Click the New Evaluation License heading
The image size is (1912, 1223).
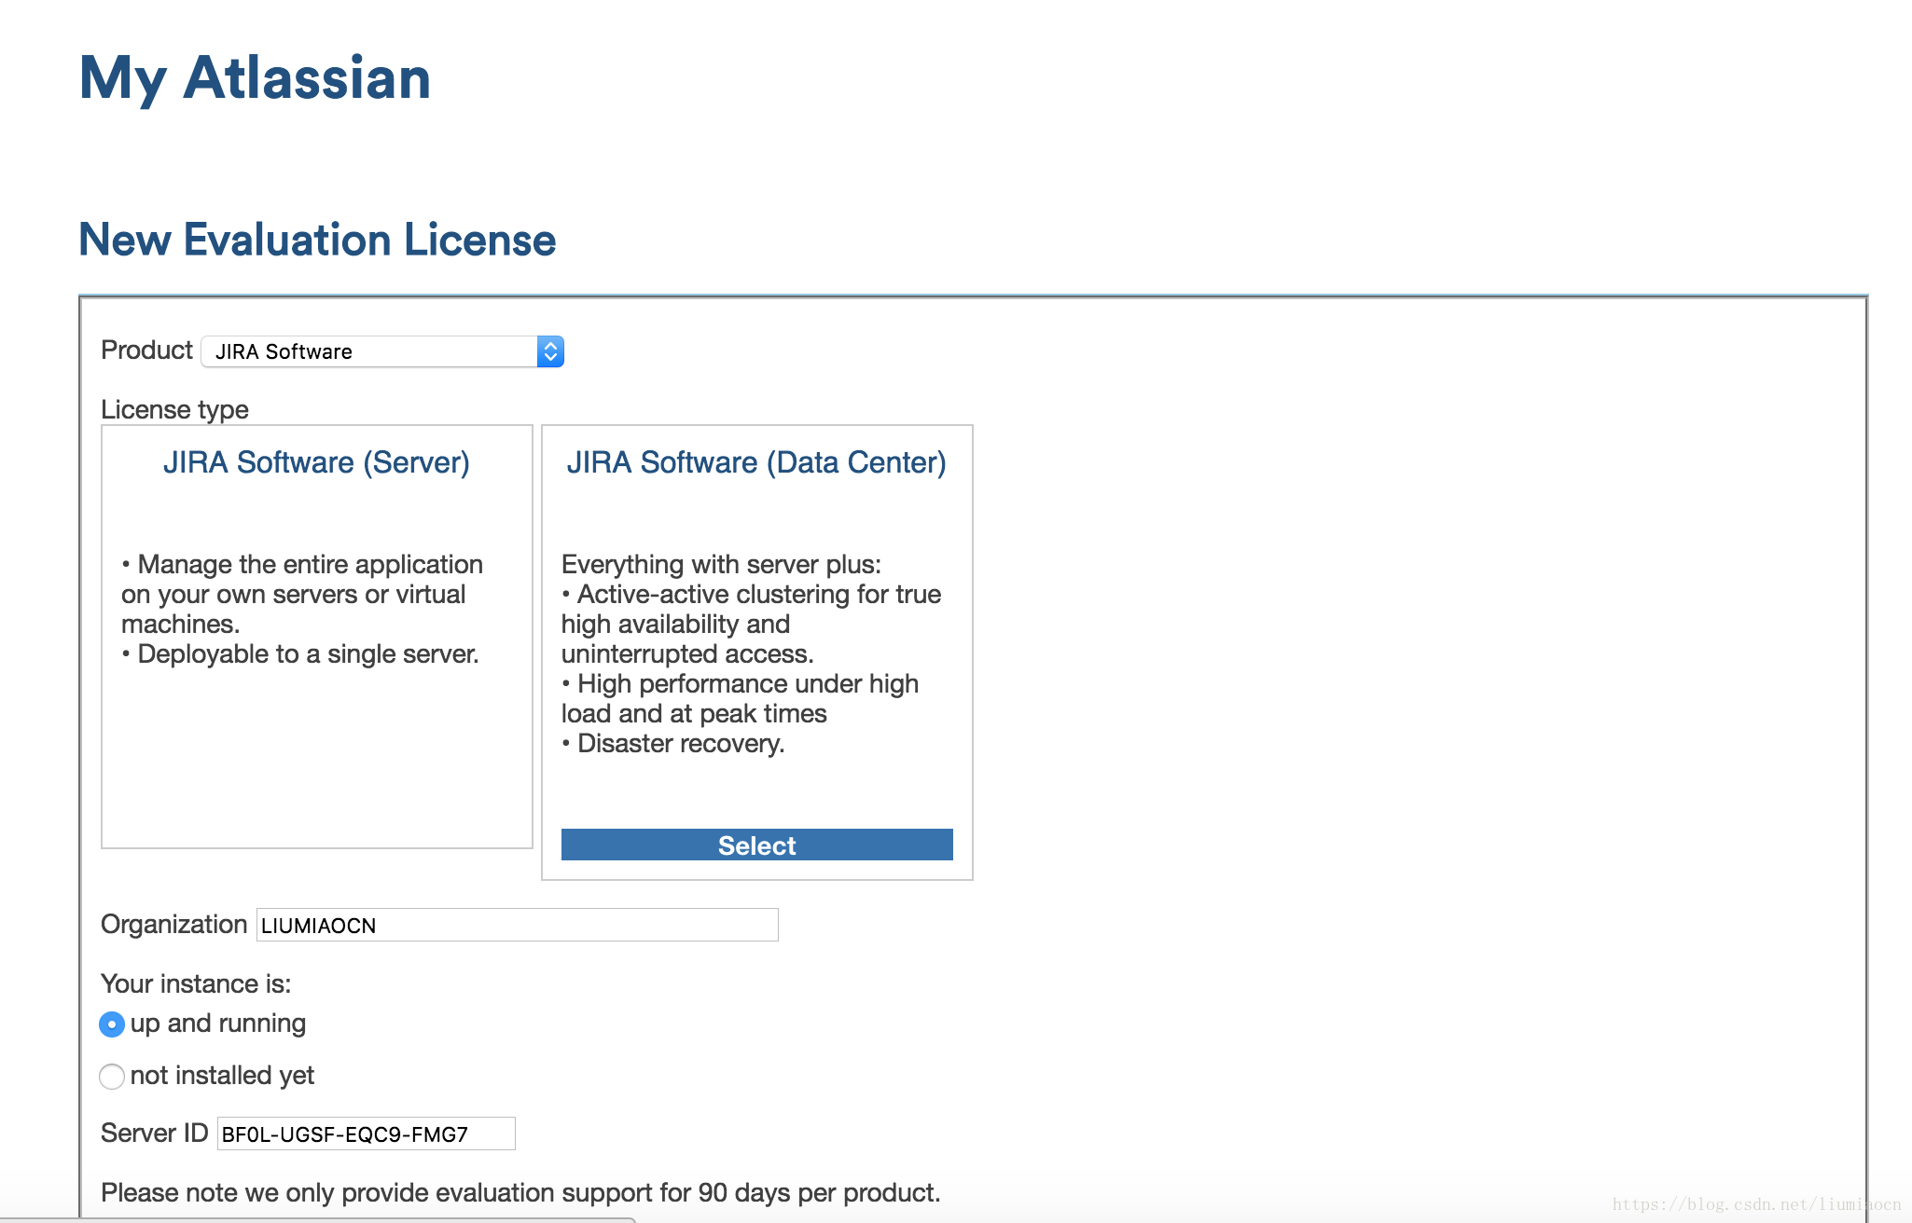(x=317, y=240)
